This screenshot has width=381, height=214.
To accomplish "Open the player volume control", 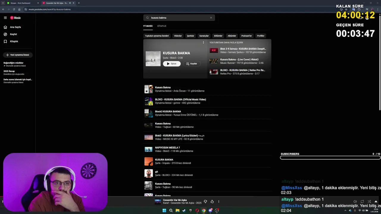I will coord(355,202).
